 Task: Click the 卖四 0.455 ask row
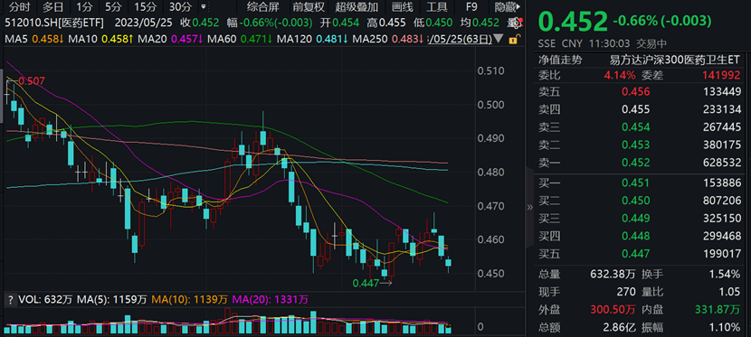[640, 110]
